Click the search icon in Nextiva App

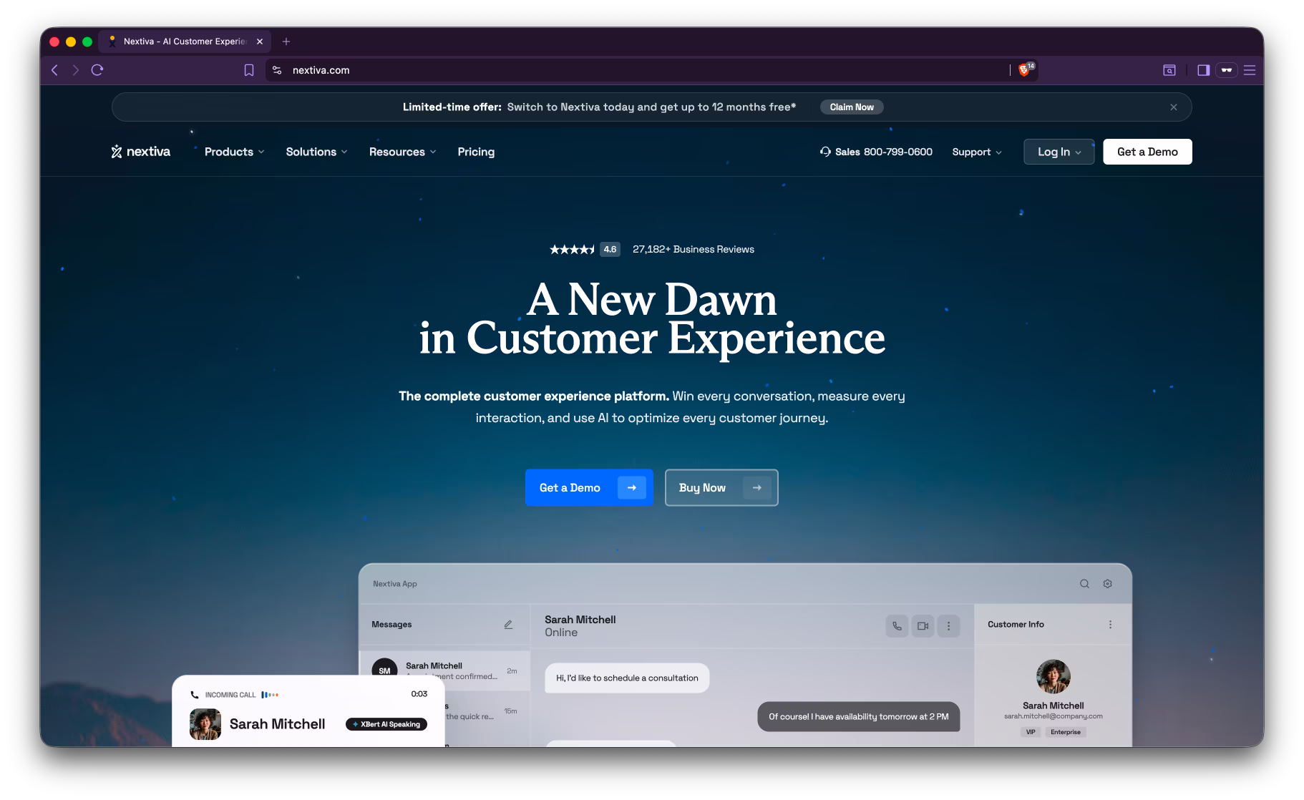(x=1084, y=584)
